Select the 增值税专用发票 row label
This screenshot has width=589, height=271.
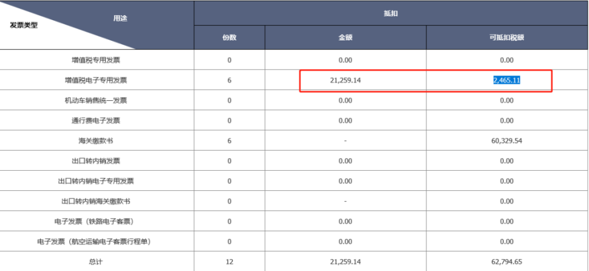(96, 60)
